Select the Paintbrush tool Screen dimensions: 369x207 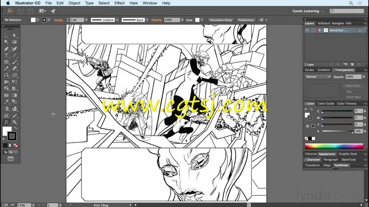14,62
